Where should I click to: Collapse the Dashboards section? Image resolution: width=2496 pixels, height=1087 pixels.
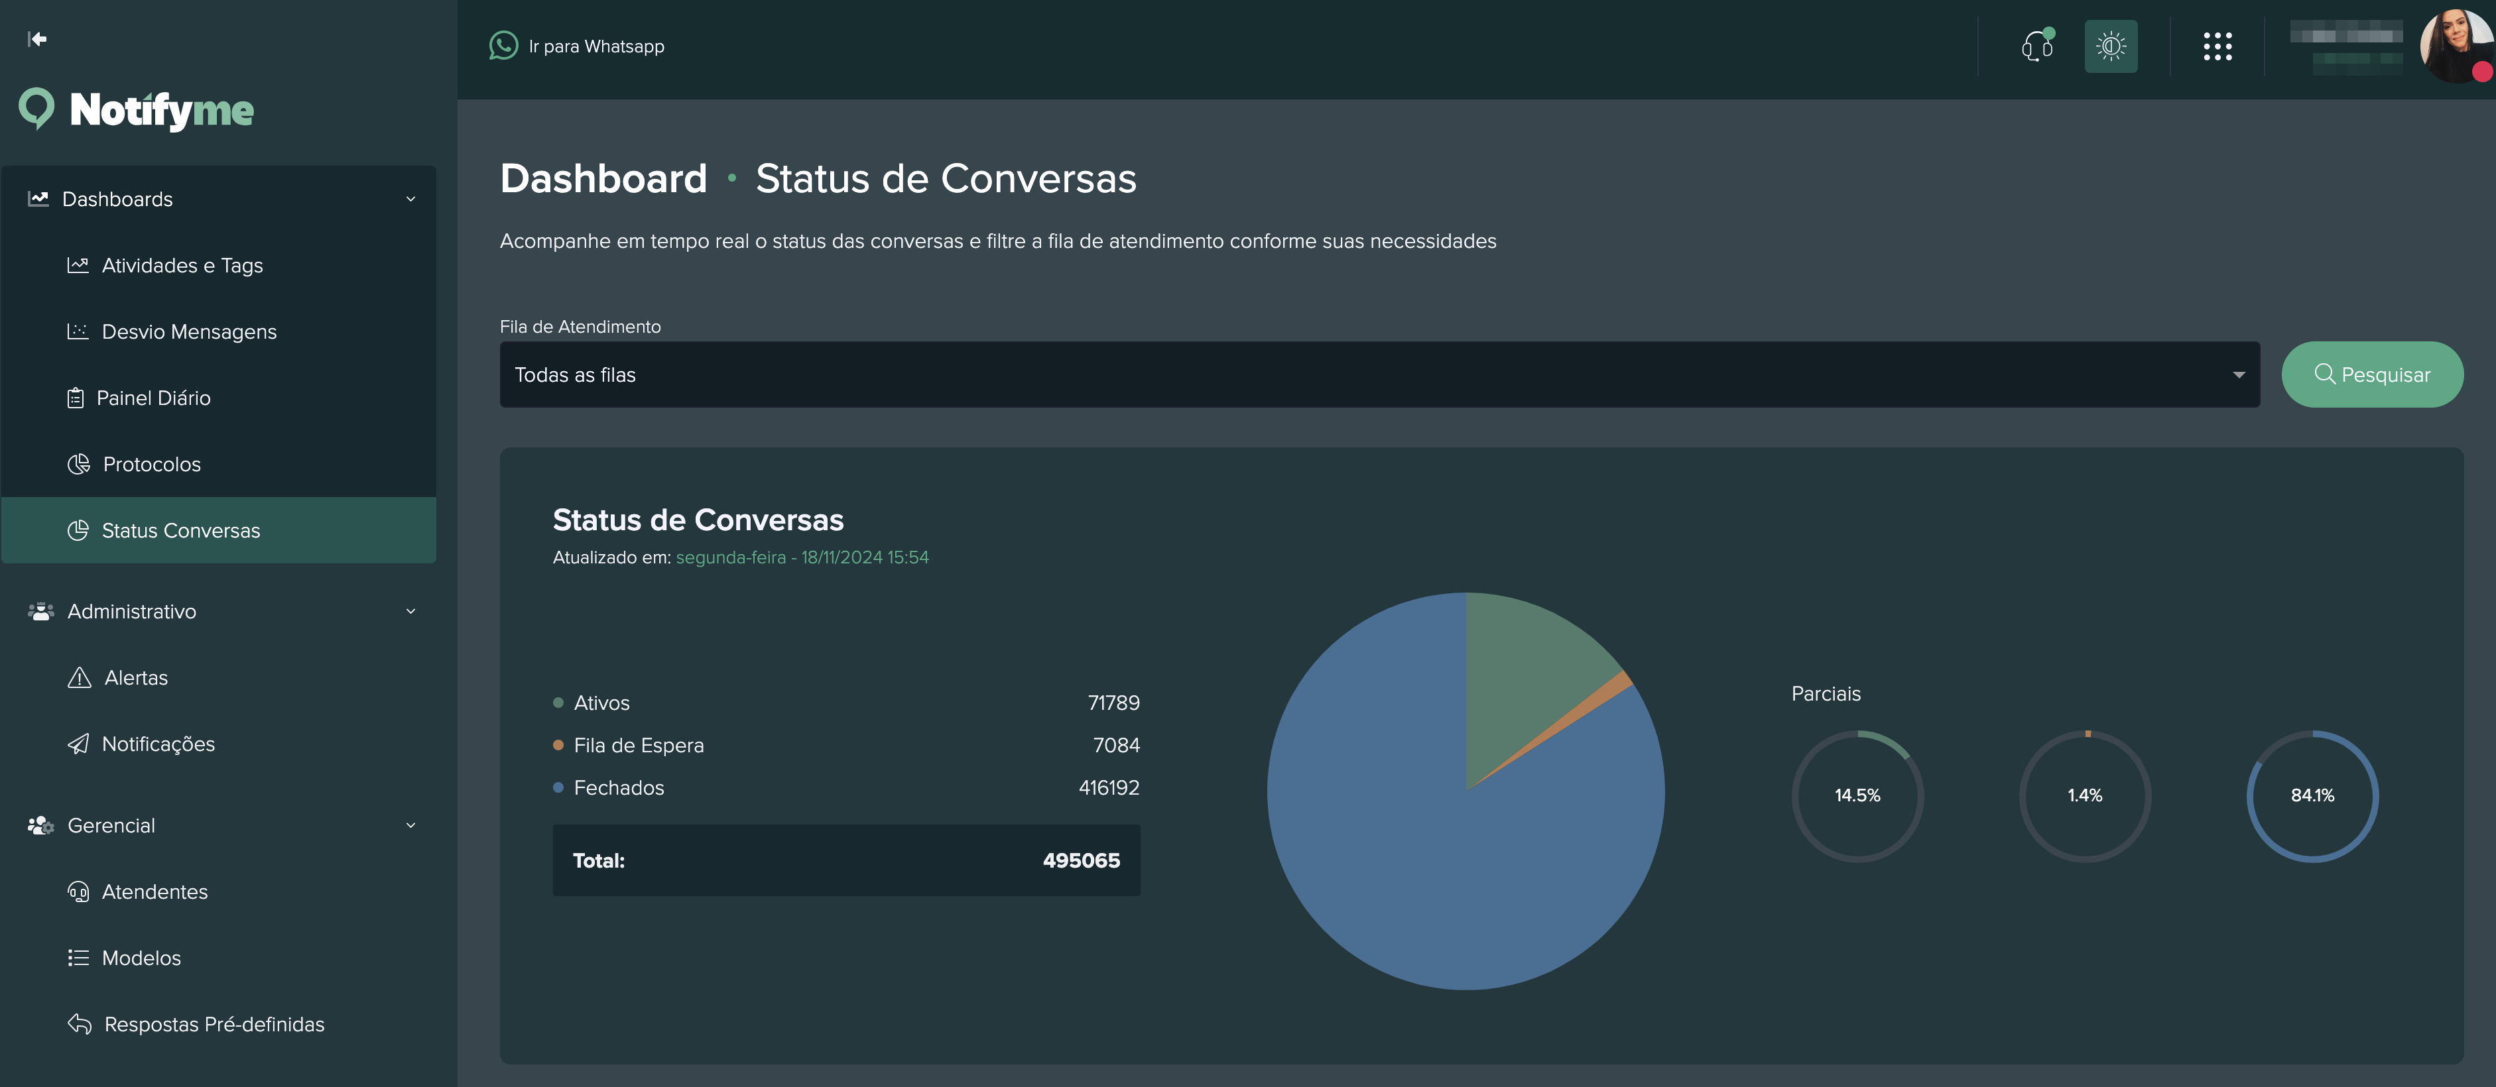pyautogui.click(x=411, y=199)
